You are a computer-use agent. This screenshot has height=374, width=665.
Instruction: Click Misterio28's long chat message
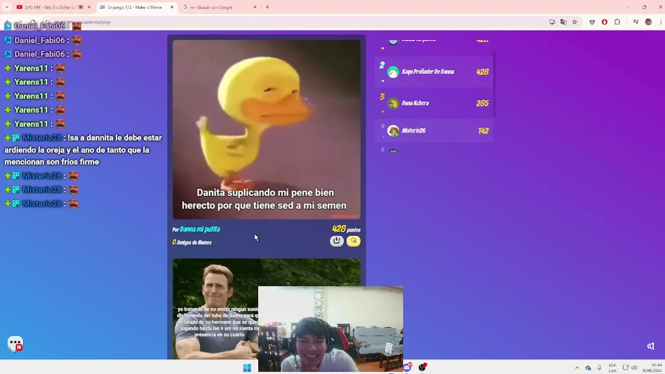click(83, 150)
